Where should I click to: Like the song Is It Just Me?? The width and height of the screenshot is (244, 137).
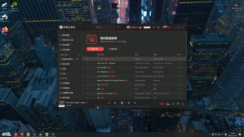pos(91,68)
